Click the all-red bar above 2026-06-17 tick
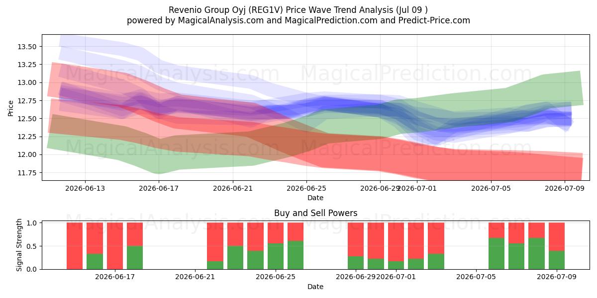This screenshot has width=597, height=298. pos(115,246)
